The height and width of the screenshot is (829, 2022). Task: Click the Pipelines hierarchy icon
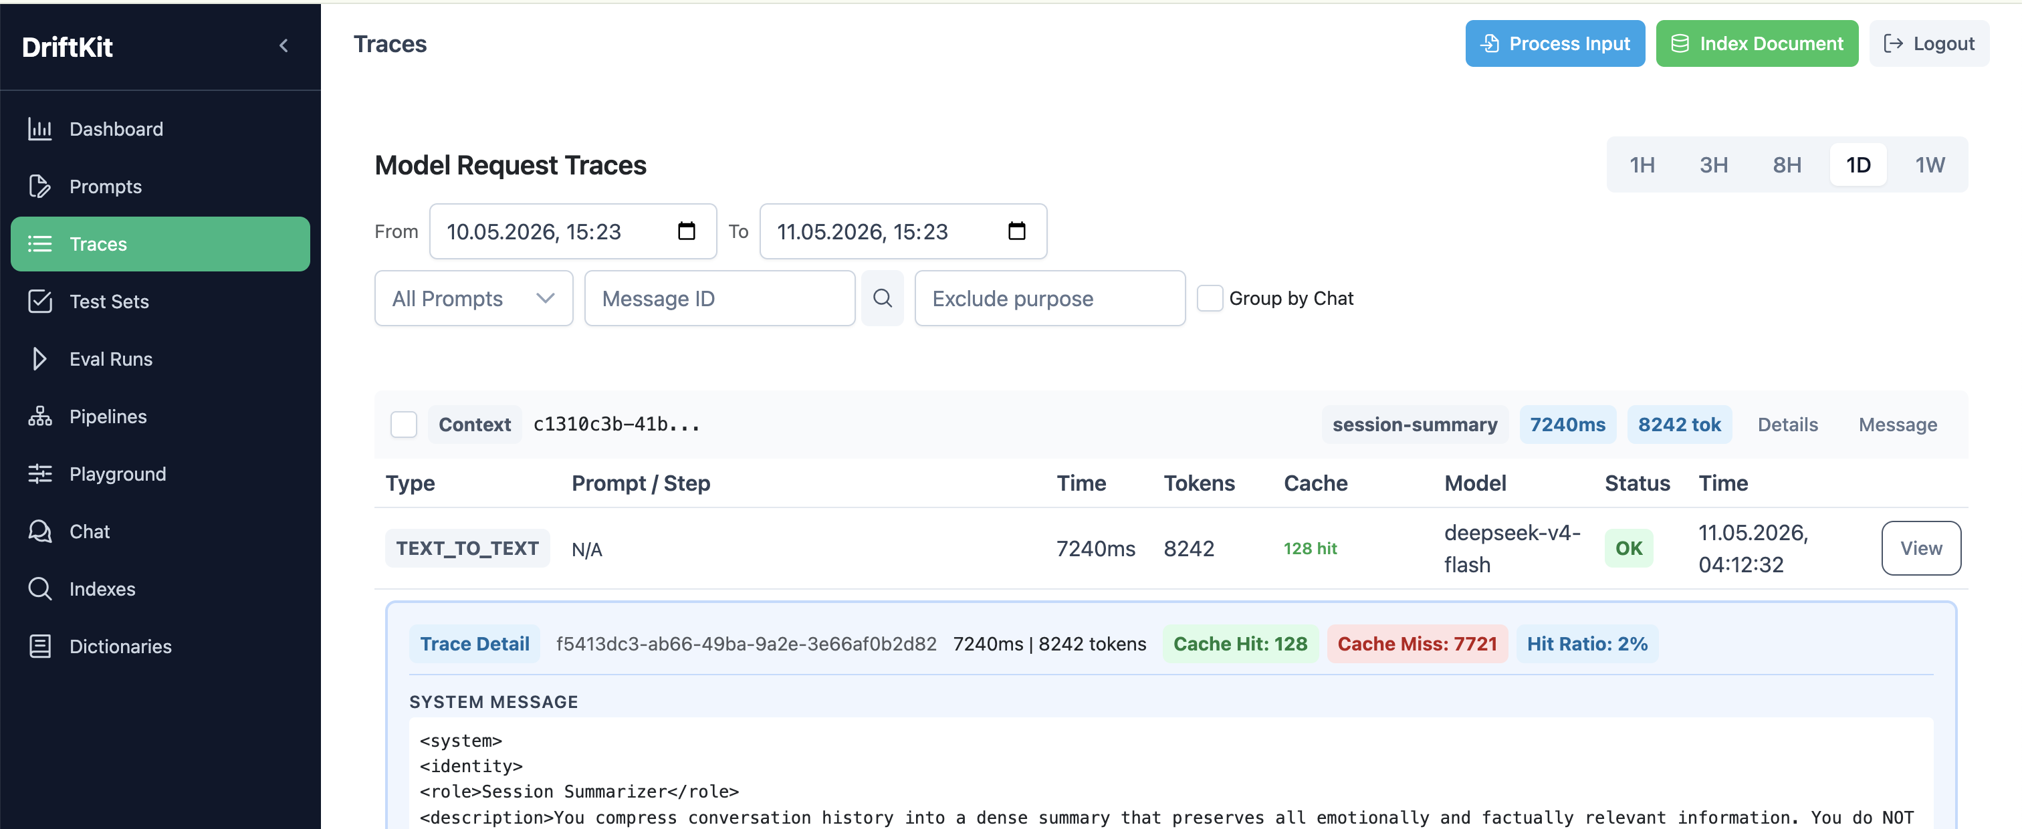[40, 416]
